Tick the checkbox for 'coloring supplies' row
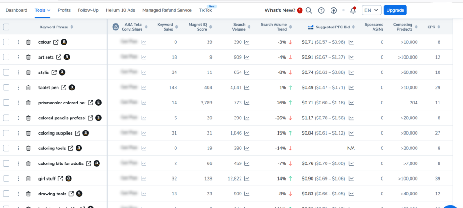The image size is (463, 208). tap(6, 133)
